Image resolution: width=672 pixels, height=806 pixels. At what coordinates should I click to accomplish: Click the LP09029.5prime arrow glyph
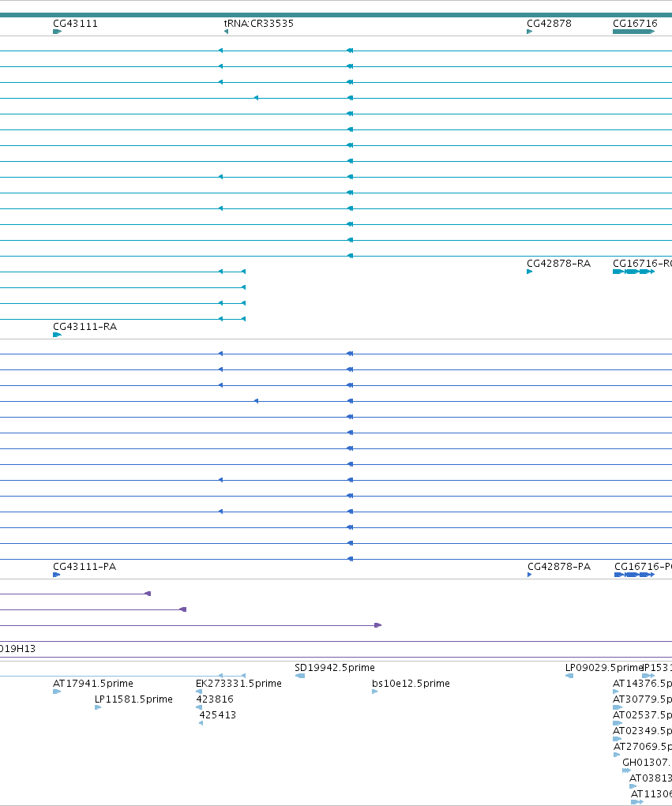click(569, 676)
